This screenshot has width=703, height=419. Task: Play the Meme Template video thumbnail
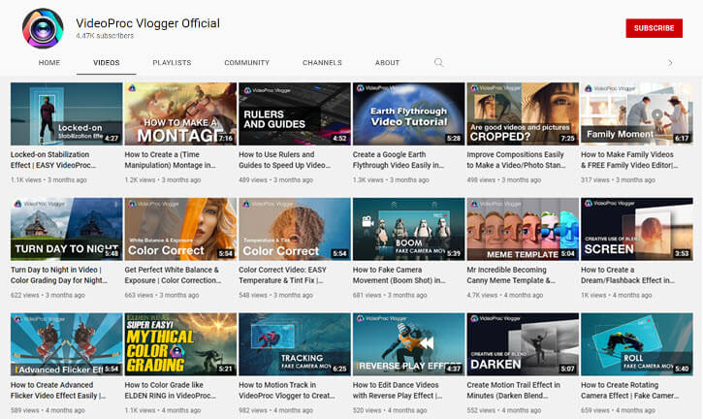point(523,229)
